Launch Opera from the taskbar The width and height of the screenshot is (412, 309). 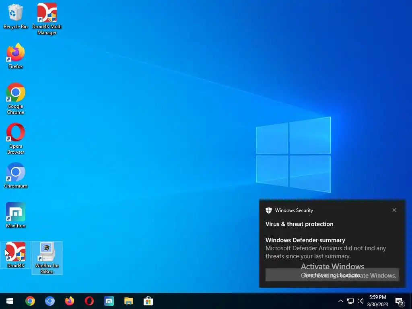(89, 301)
